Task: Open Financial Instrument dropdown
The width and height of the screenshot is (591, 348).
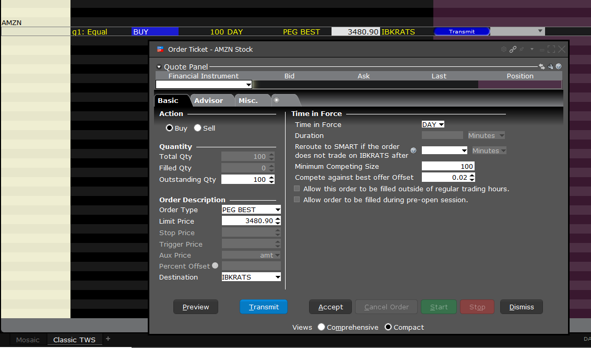Action: tap(249, 85)
